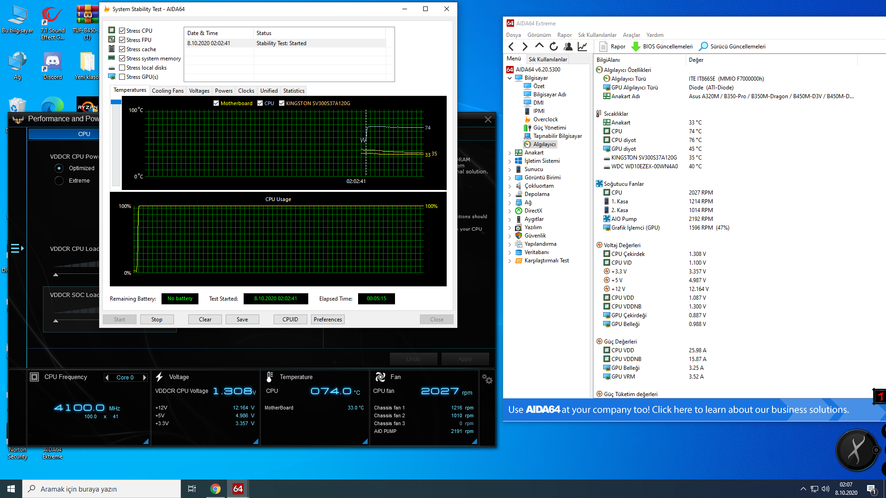
Task: Open the user profile icon in AIDA64 toolbar
Action: point(568,47)
